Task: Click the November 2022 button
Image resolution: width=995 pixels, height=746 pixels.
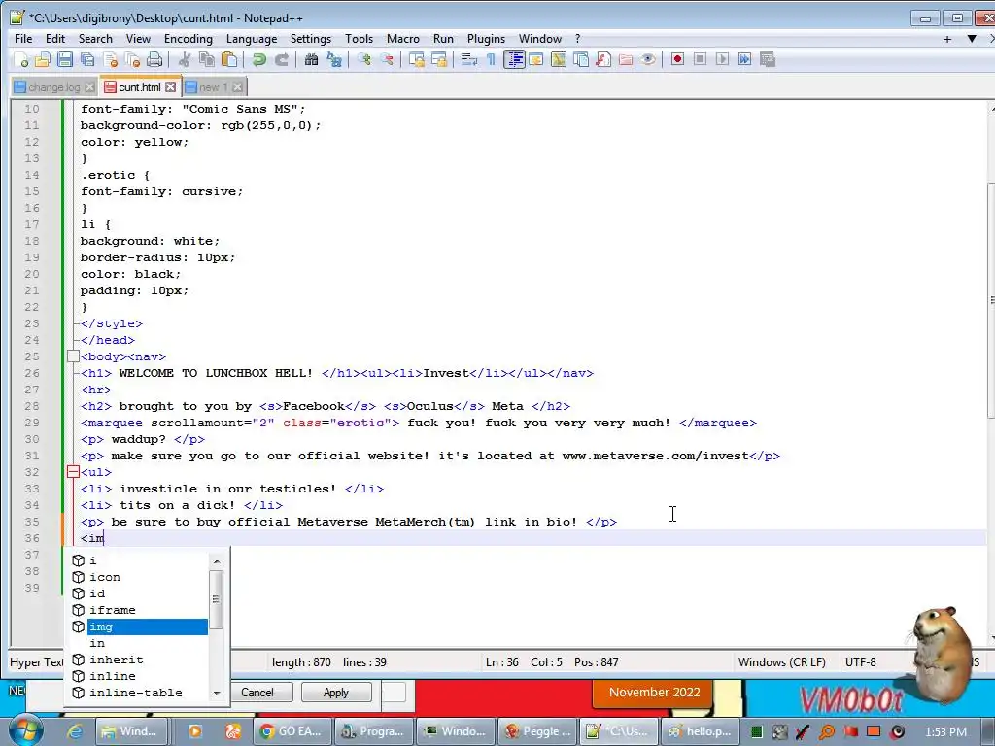Action: tap(654, 693)
